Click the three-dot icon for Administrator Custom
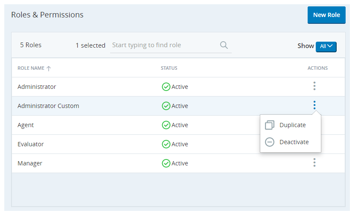The width and height of the screenshot is (355, 216). coord(314,105)
